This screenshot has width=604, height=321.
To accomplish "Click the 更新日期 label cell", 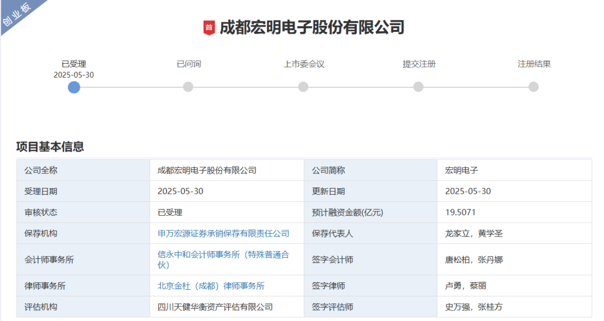I will click(371, 191).
